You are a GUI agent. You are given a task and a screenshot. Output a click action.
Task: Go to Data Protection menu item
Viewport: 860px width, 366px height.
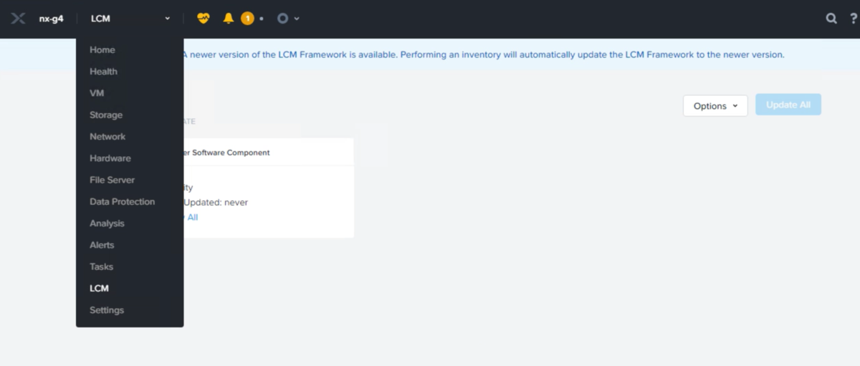pyautogui.click(x=122, y=202)
